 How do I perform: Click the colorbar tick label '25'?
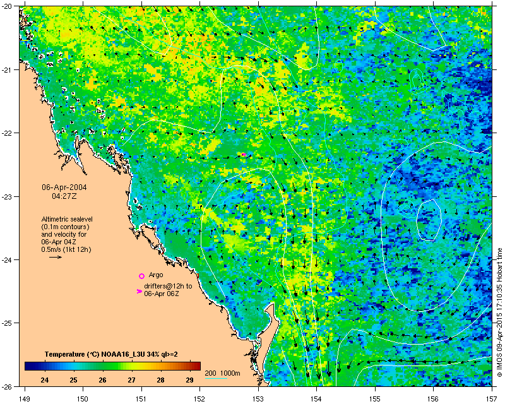click(73, 380)
